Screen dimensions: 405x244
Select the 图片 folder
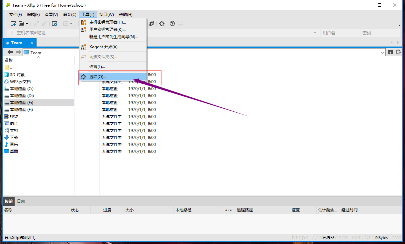pos(11,124)
